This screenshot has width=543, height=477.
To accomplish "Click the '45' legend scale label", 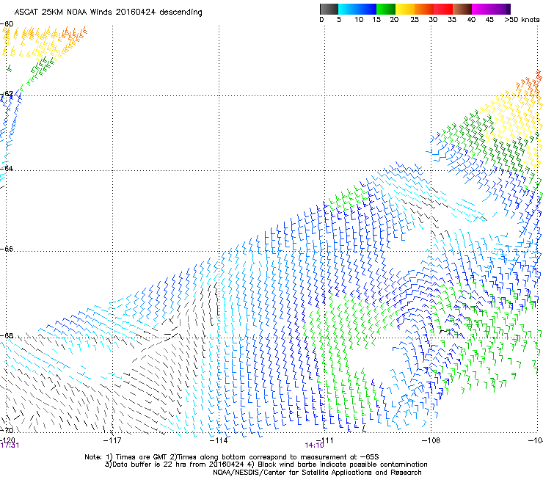I will 489,20.
